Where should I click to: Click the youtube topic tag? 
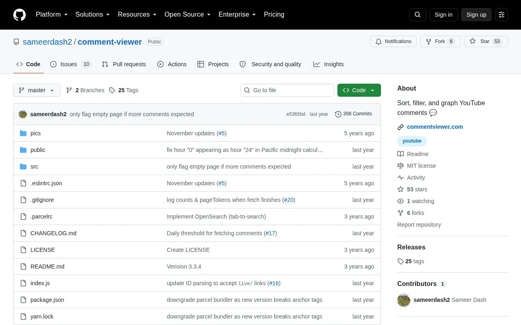pos(412,141)
